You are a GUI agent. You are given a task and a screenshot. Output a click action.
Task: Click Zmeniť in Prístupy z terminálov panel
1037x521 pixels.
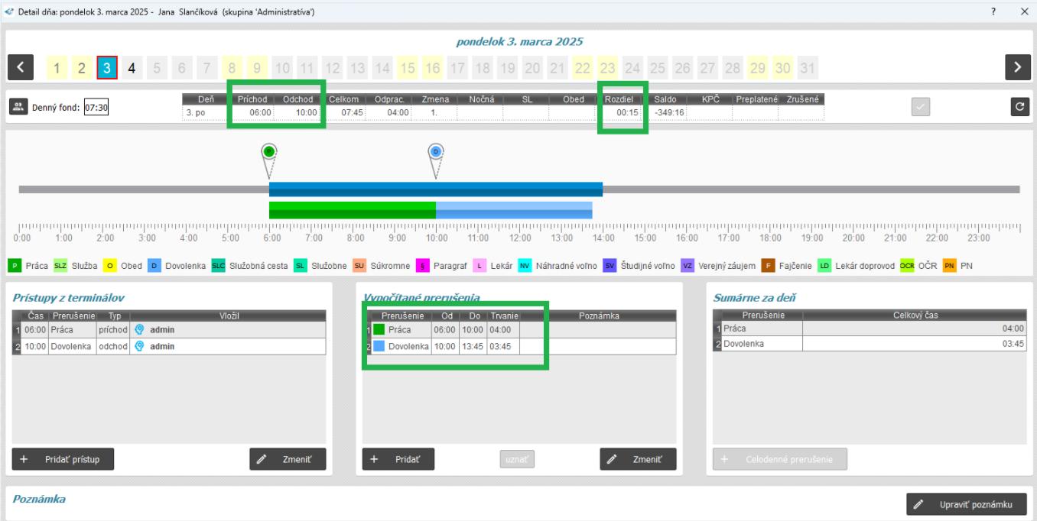tap(288, 459)
